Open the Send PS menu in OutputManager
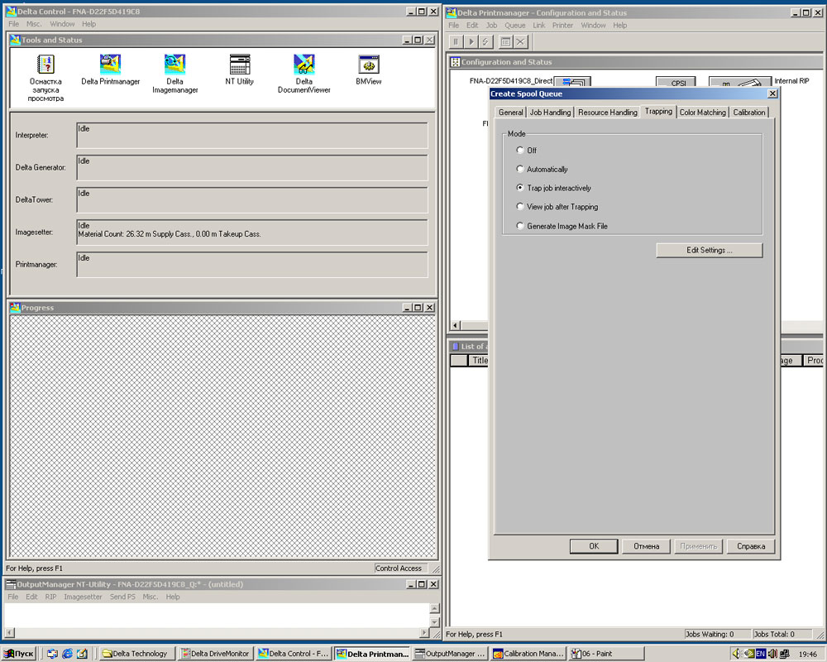The image size is (827, 662). point(122,597)
